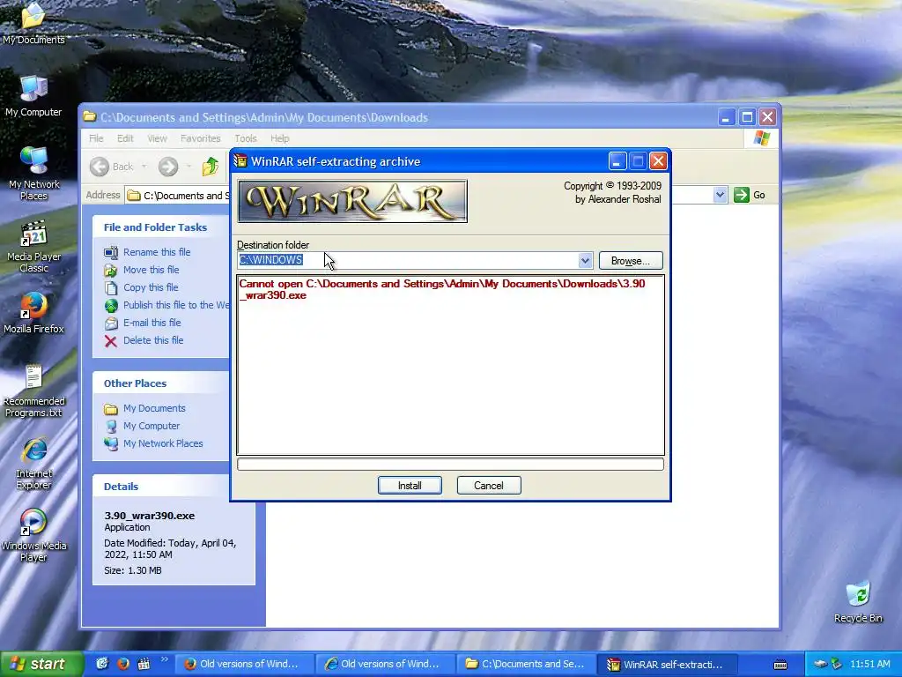The width and height of the screenshot is (902, 677).
Task: Click the red Cannot open error message
Action: tap(442, 289)
